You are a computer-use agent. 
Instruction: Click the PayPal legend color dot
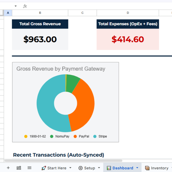pos(75,137)
